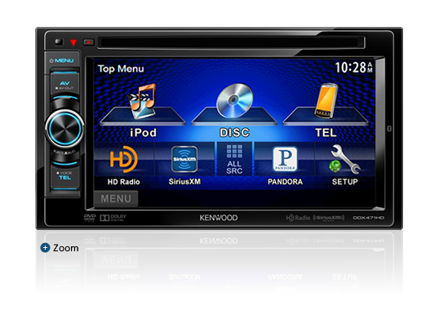This screenshot has width=439, height=310.
Task: Click the on-screen MENU button
Action: point(116,199)
